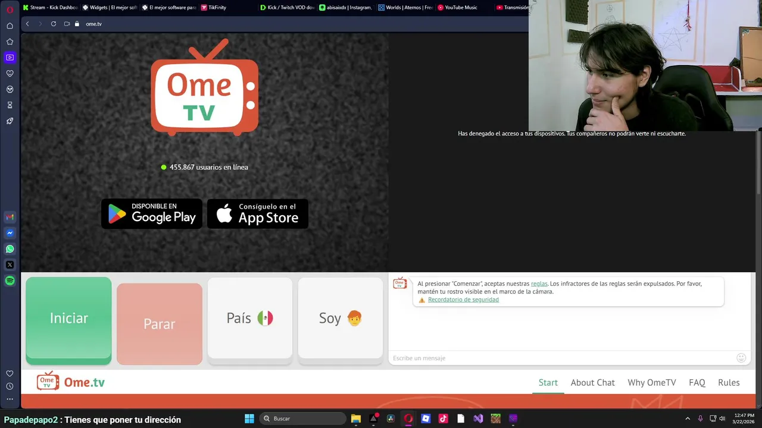Screen dimensions: 762x428
Task: Open the TikTok taskbar icon
Action: click(443, 418)
